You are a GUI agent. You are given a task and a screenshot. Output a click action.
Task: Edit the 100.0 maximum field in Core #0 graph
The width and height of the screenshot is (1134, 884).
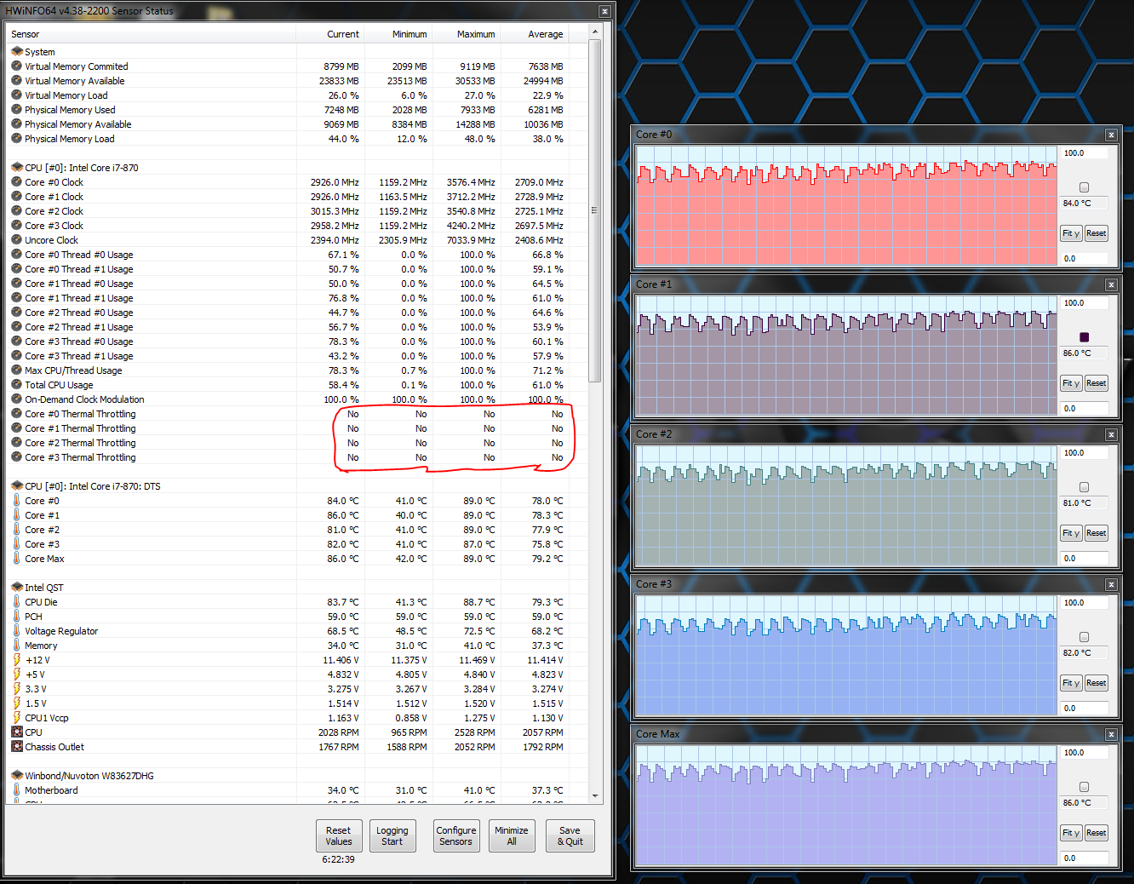[1085, 153]
